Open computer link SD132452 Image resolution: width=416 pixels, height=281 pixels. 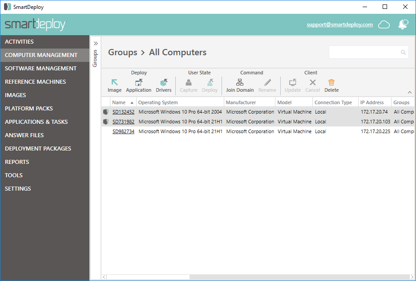point(123,112)
